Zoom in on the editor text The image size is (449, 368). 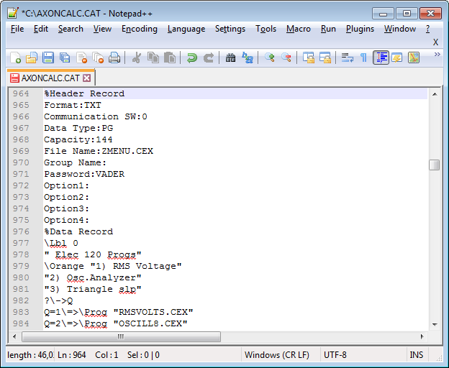point(269,57)
